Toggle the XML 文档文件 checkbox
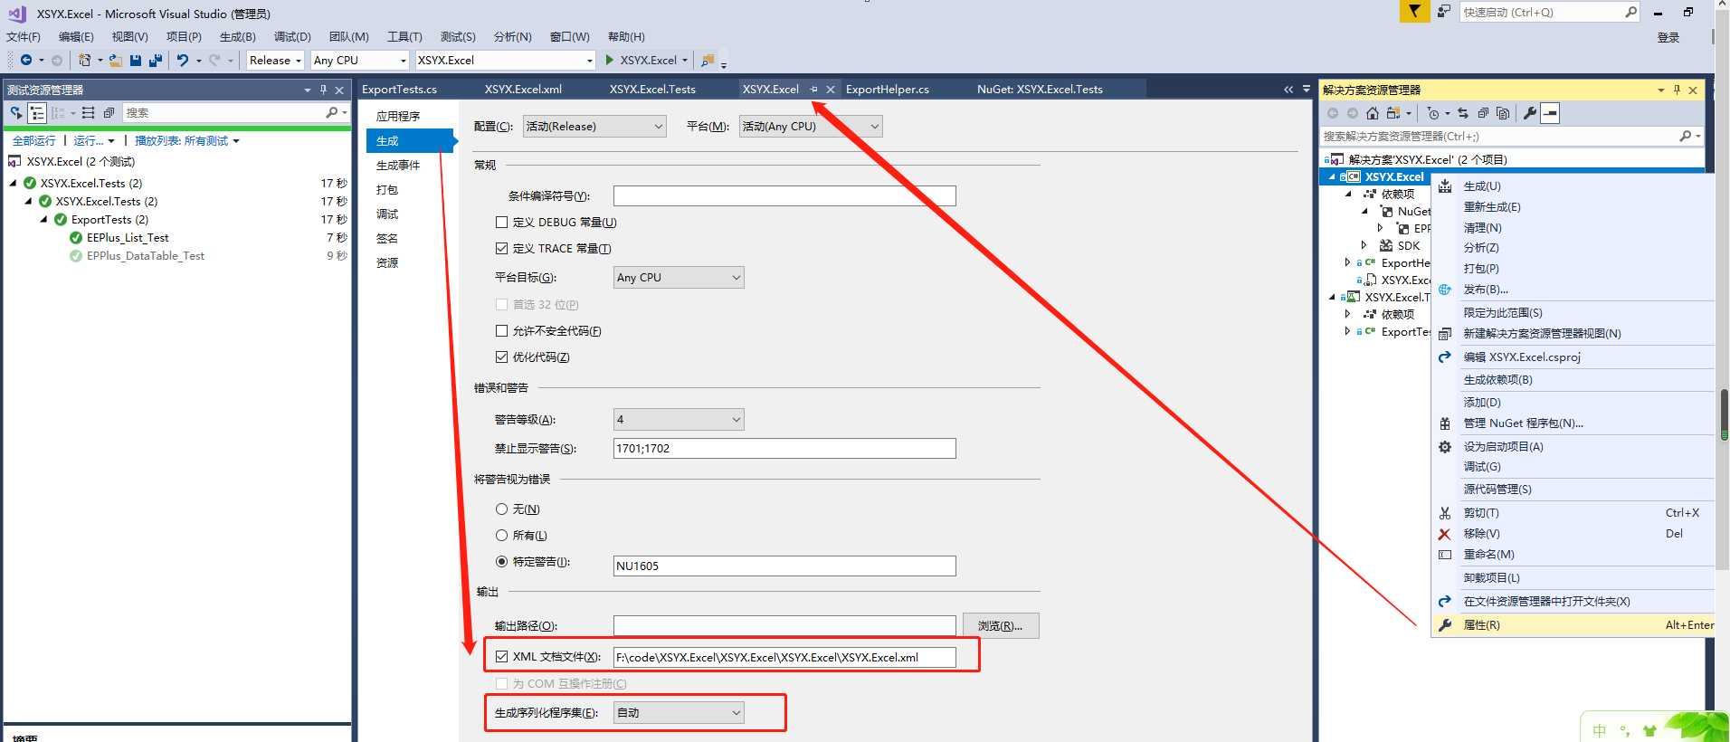 coord(501,657)
